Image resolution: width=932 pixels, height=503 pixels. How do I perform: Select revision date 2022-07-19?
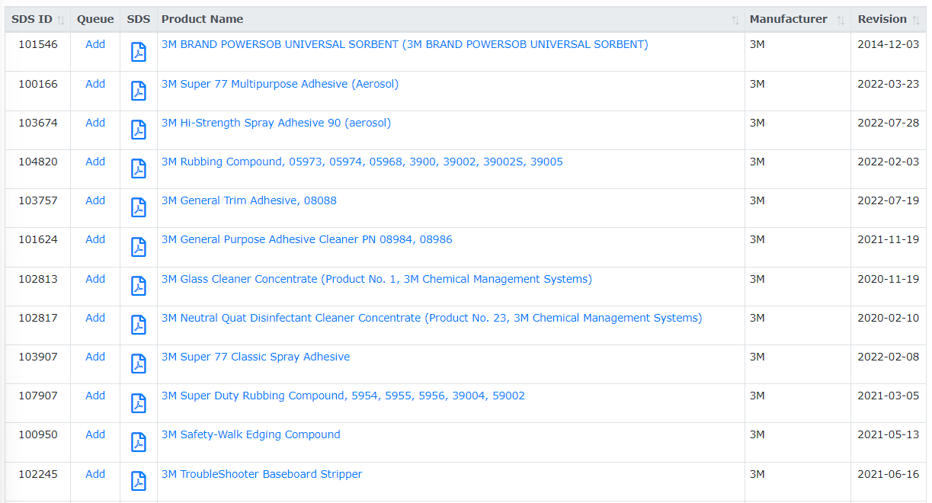[889, 200]
